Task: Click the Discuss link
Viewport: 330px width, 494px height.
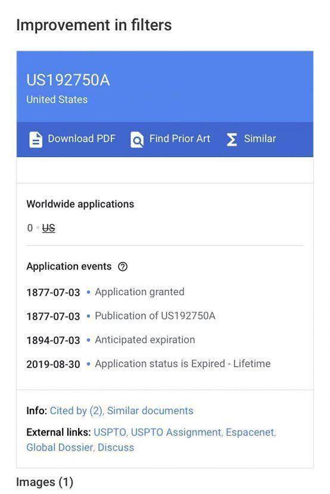Action: (116, 448)
